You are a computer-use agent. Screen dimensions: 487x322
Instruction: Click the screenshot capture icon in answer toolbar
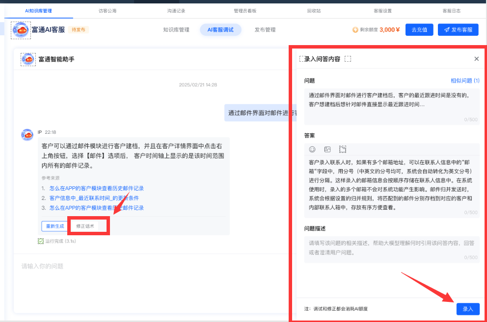[x=343, y=149]
